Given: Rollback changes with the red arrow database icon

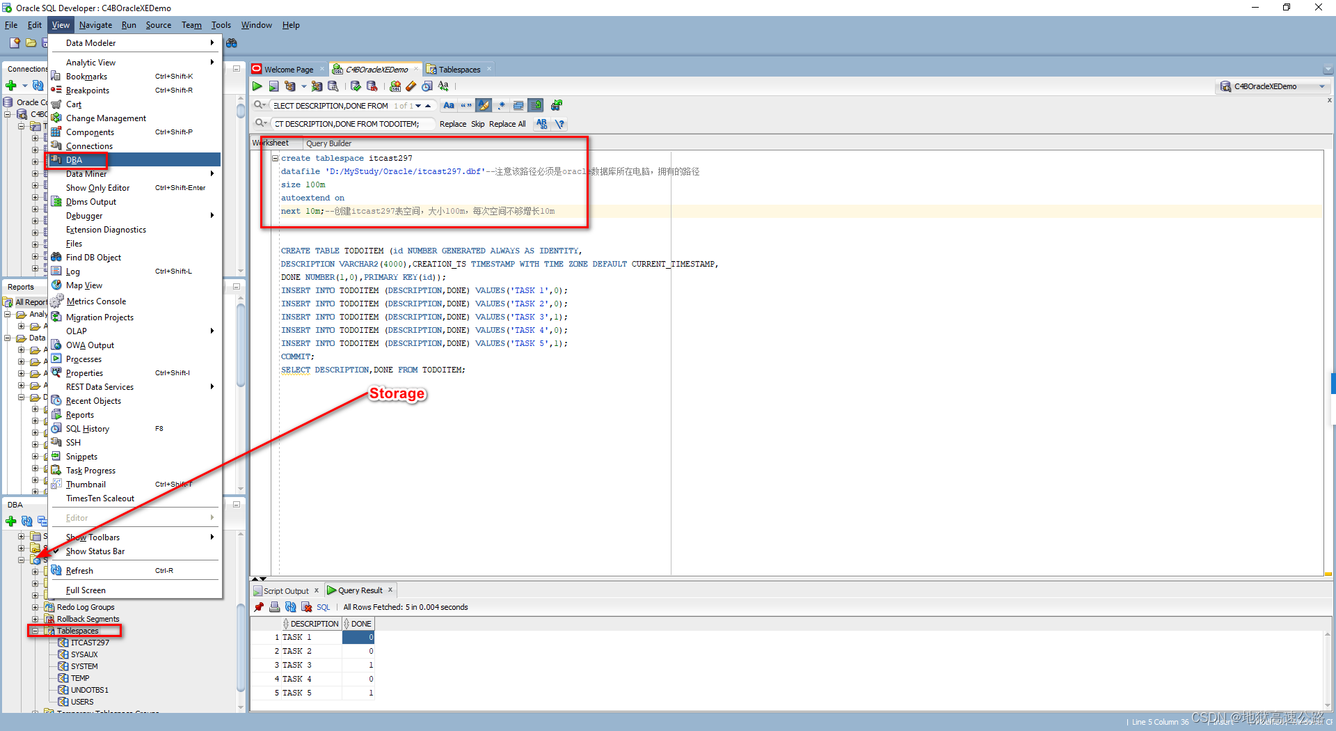Looking at the screenshot, I should pos(372,86).
